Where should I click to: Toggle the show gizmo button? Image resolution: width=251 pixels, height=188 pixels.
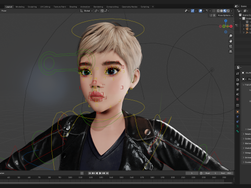tap(192, 11)
